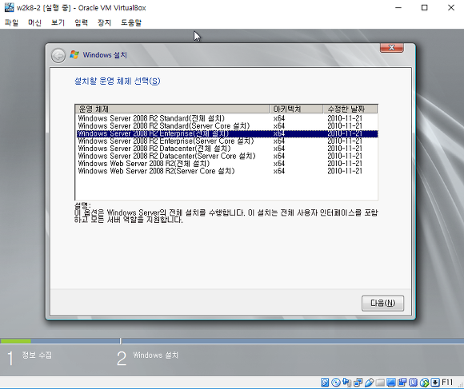Open the 장치 menu
The image size is (464, 389).
[x=104, y=22]
